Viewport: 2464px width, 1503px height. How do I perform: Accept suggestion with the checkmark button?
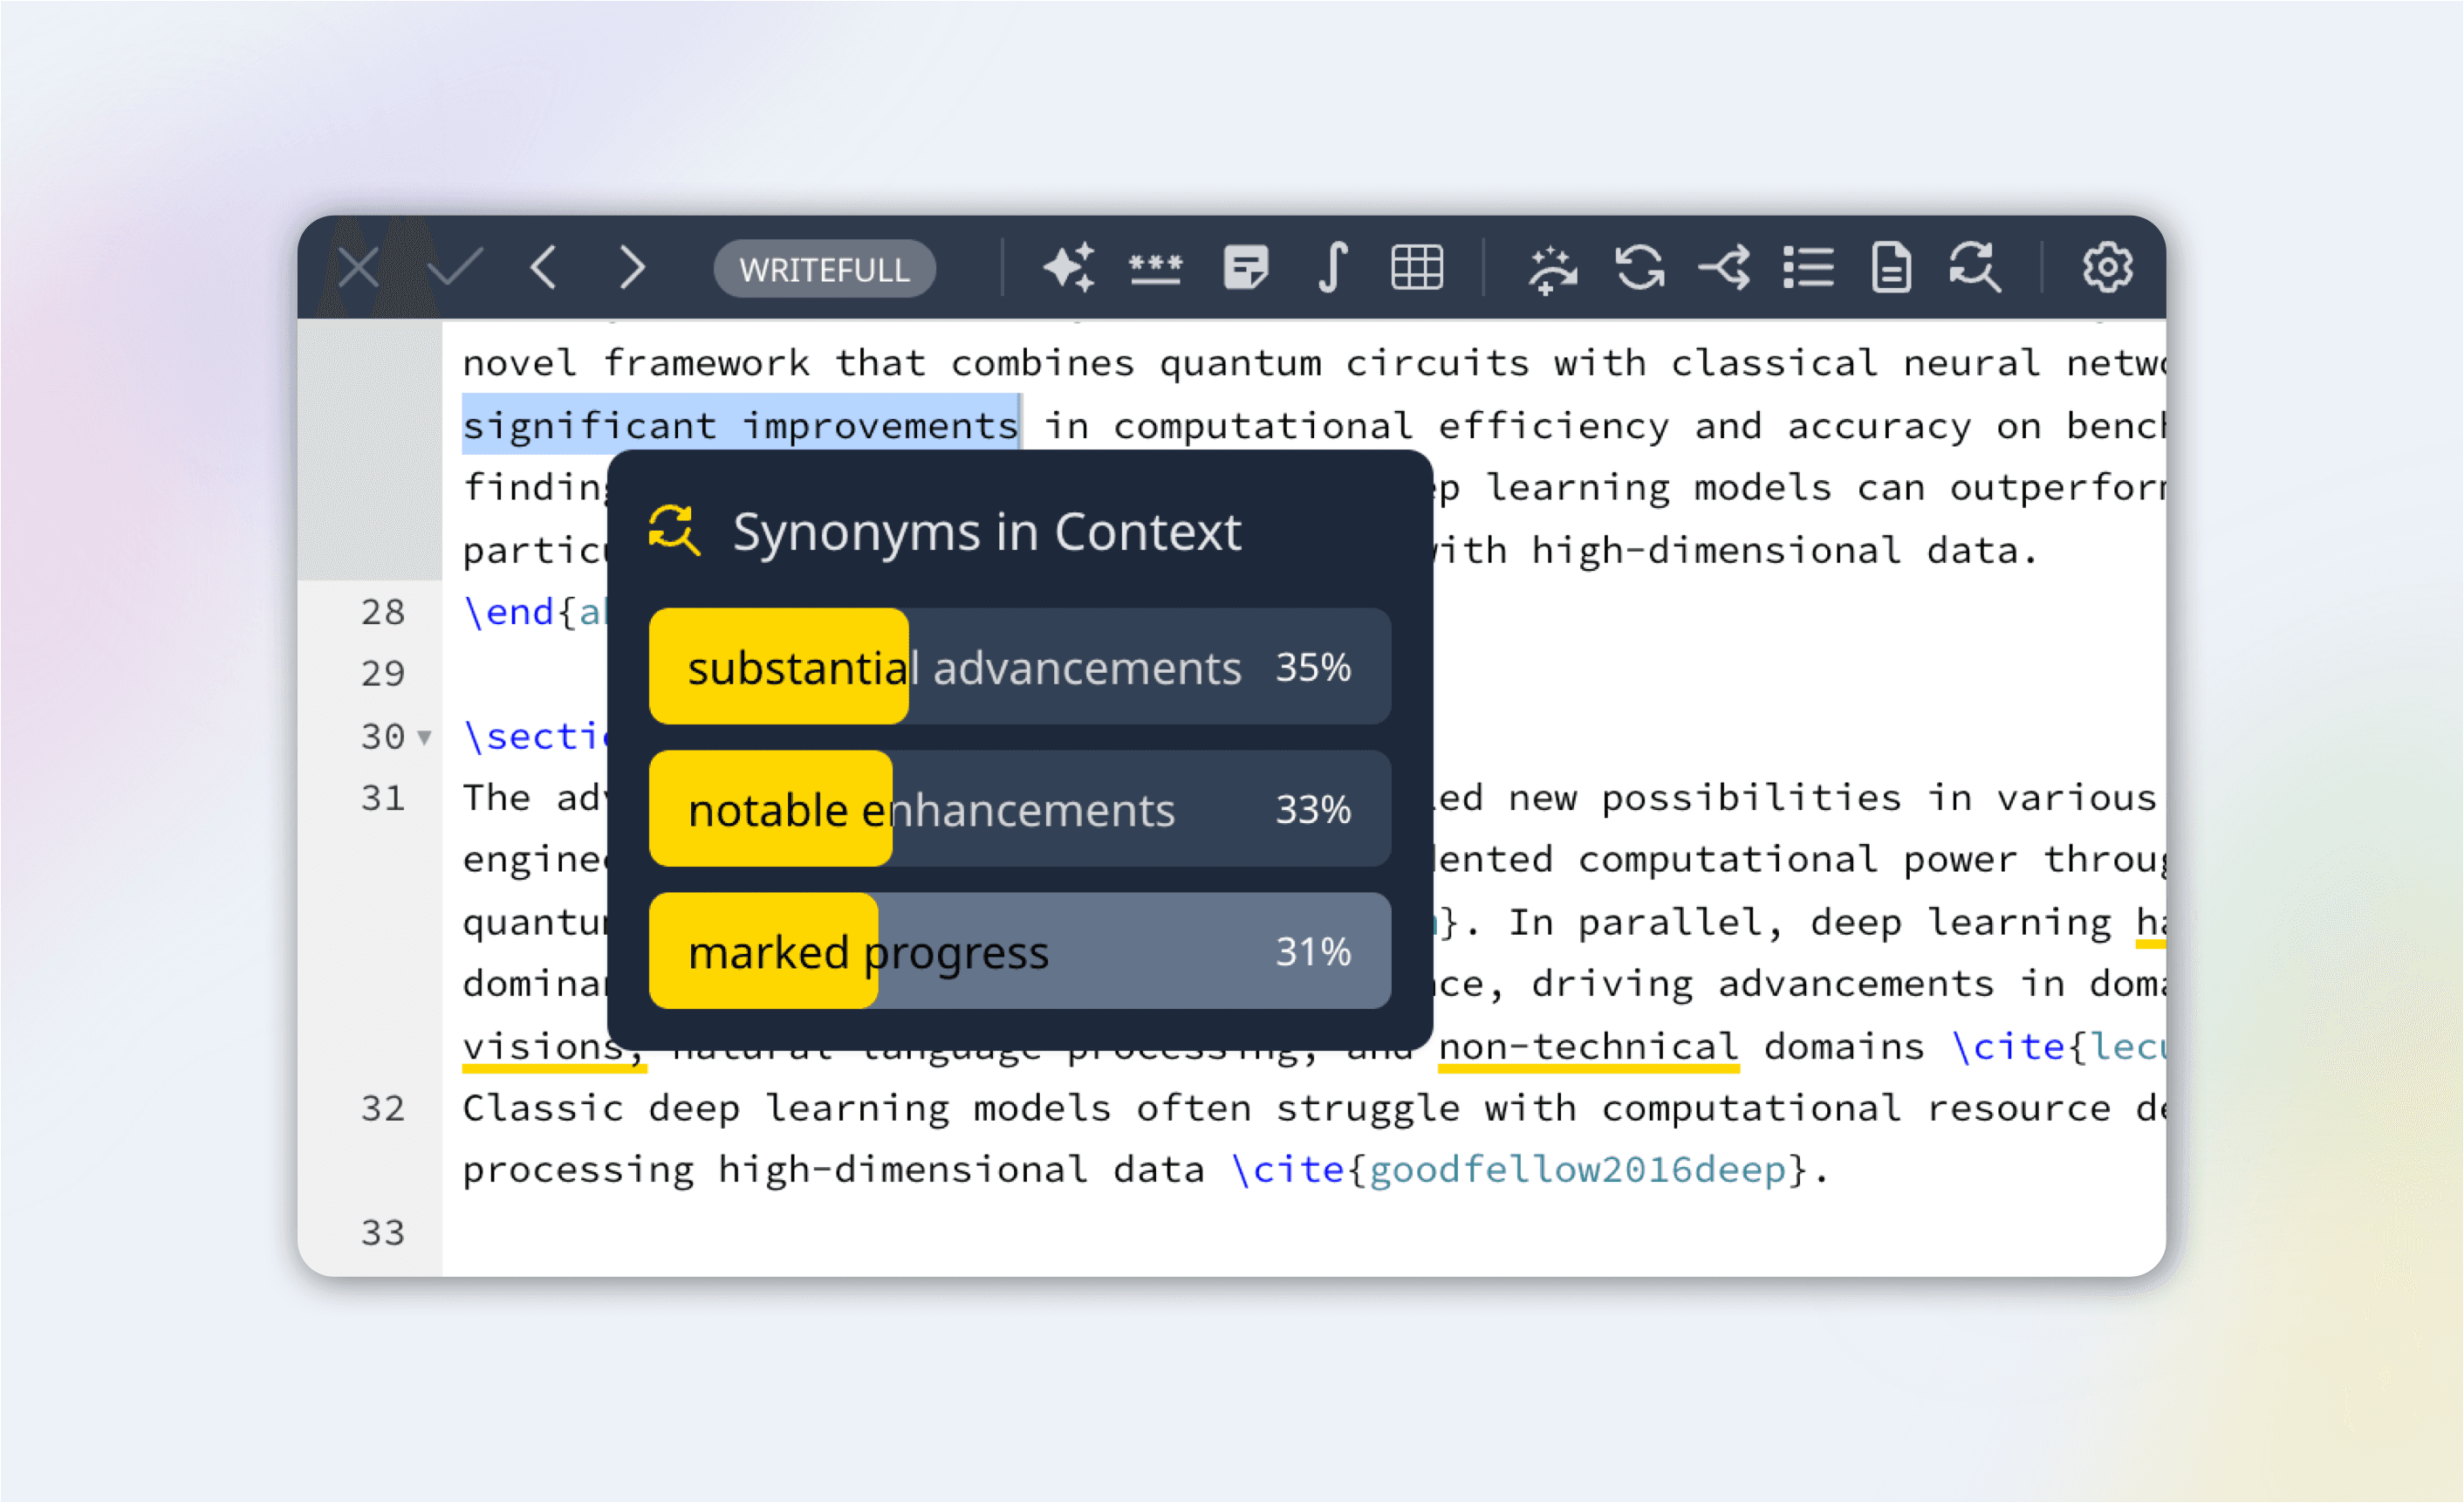(455, 267)
